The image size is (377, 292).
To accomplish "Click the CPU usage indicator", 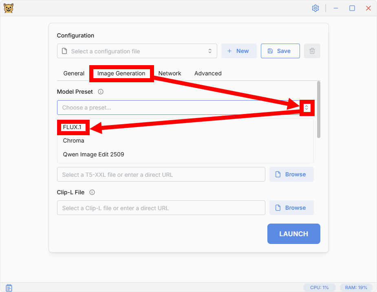I will pyautogui.click(x=319, y=288).
